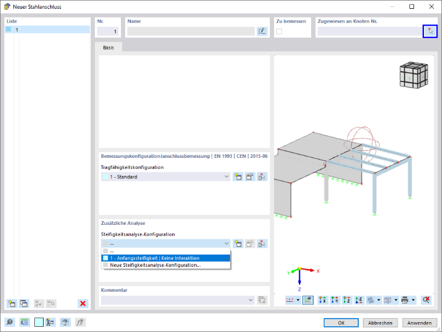Click the node selection picker icon

430,31
